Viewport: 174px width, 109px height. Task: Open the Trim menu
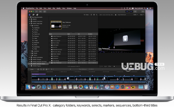[45, 8]
